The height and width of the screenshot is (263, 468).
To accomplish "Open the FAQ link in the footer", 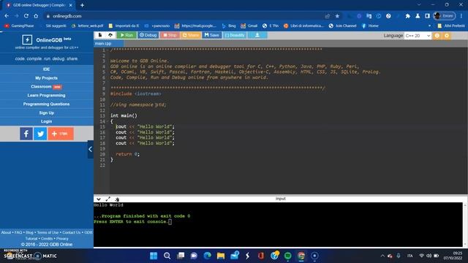I will pos(18,232).
